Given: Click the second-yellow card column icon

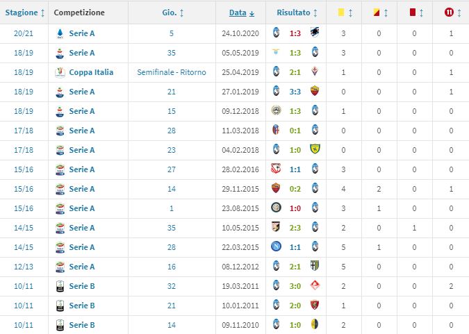Looking at the screenshot, I should pos(377,12).
